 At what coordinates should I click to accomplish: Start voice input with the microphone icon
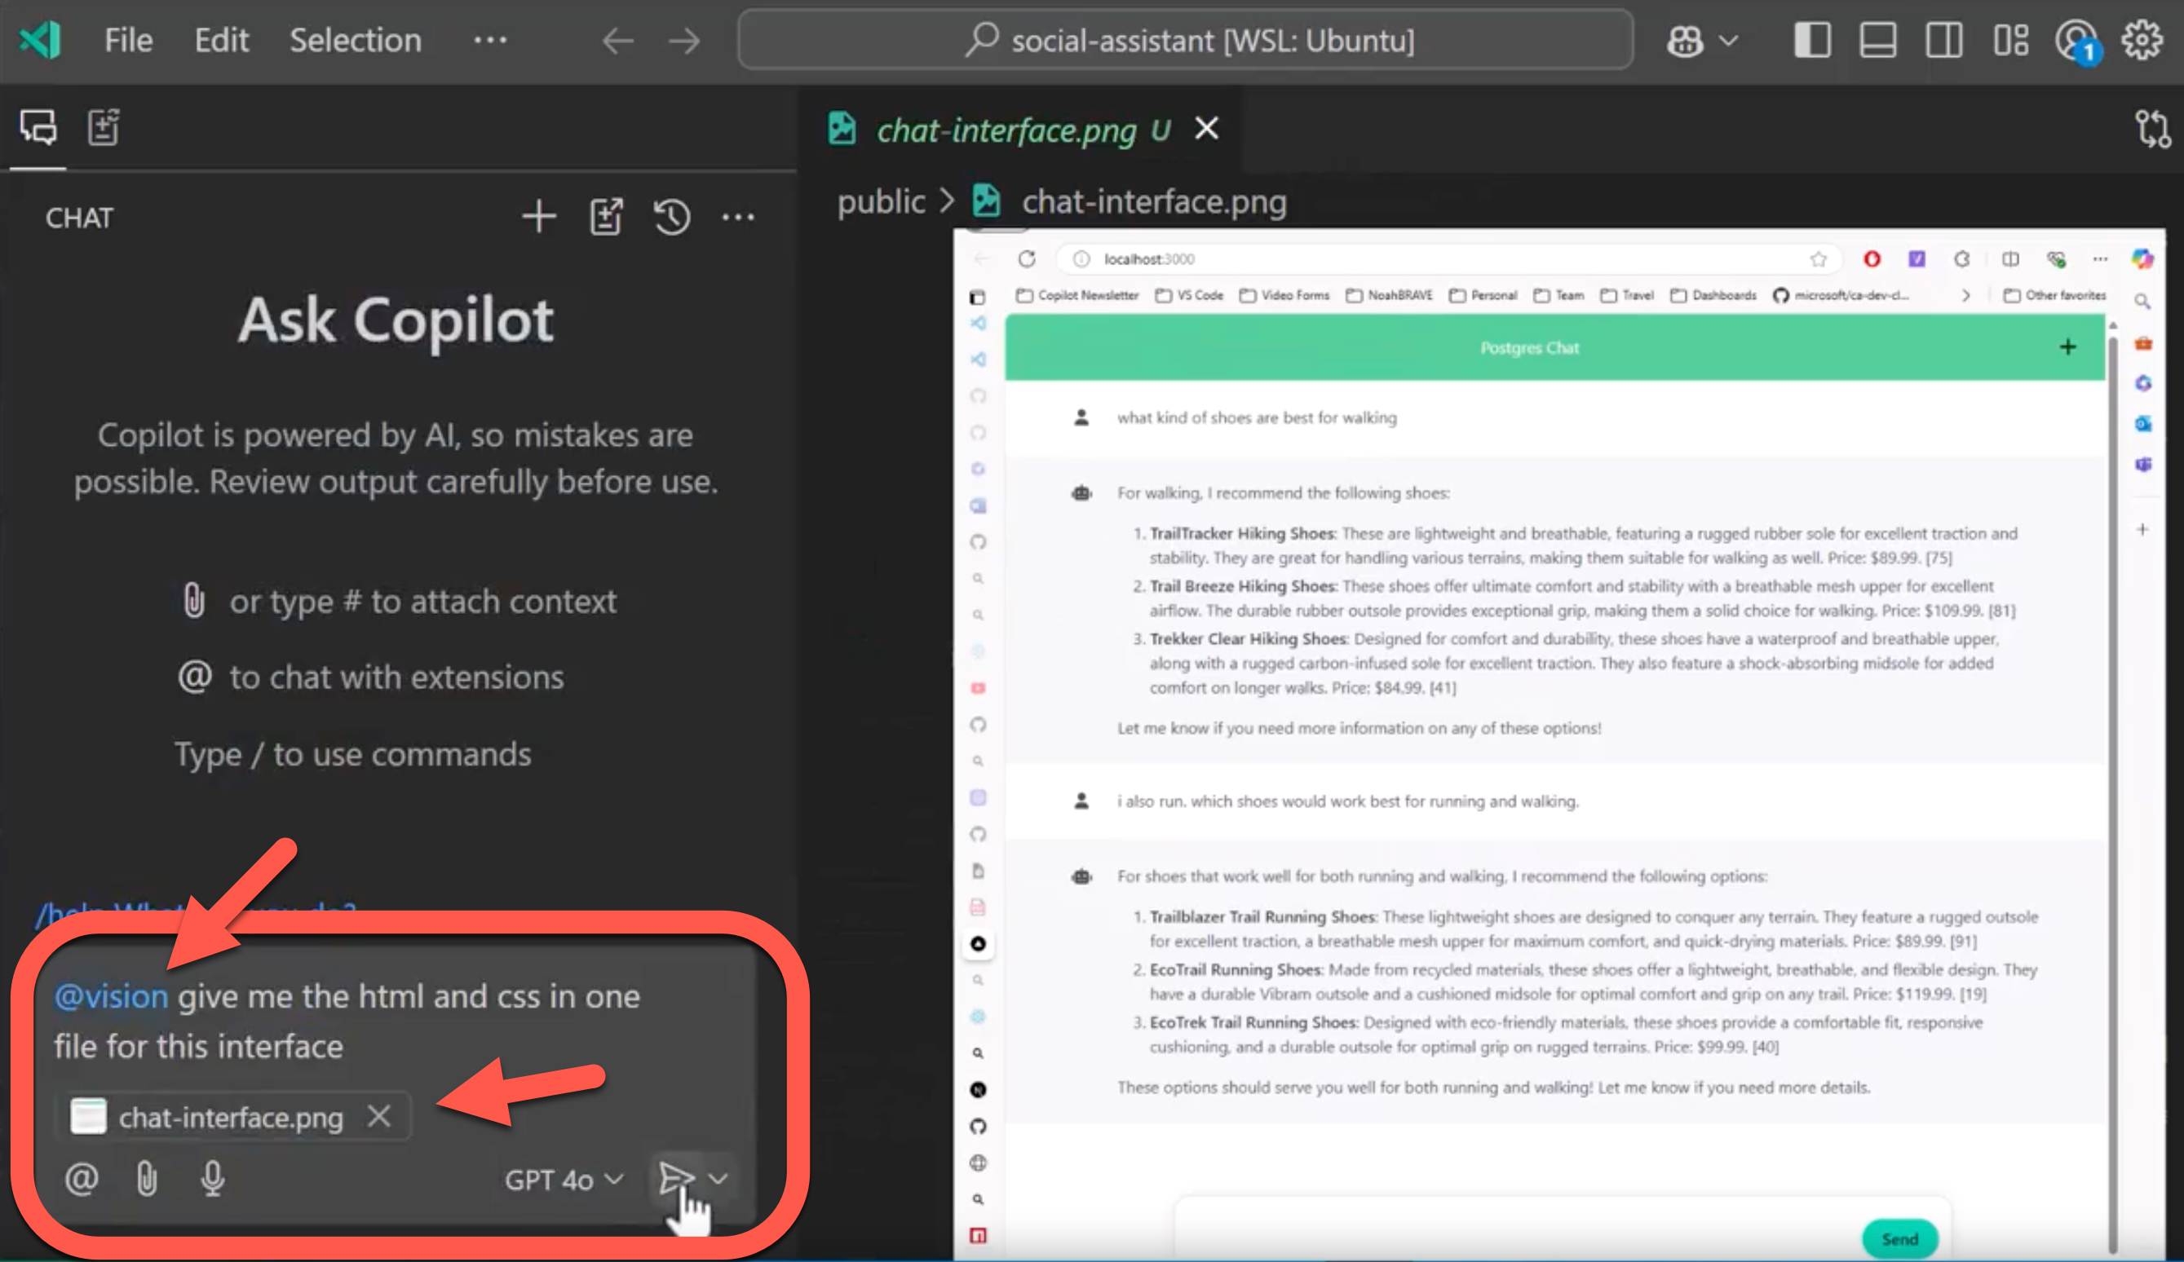coord(212,1178)
